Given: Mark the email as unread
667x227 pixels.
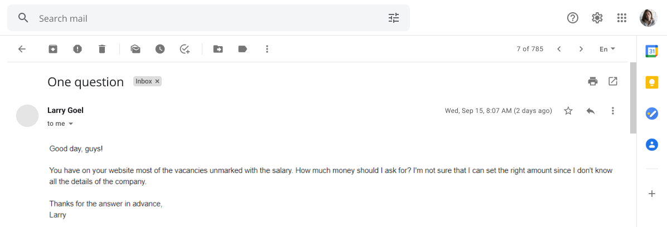Looking at the screenshot, I should (x=136, y=49).
